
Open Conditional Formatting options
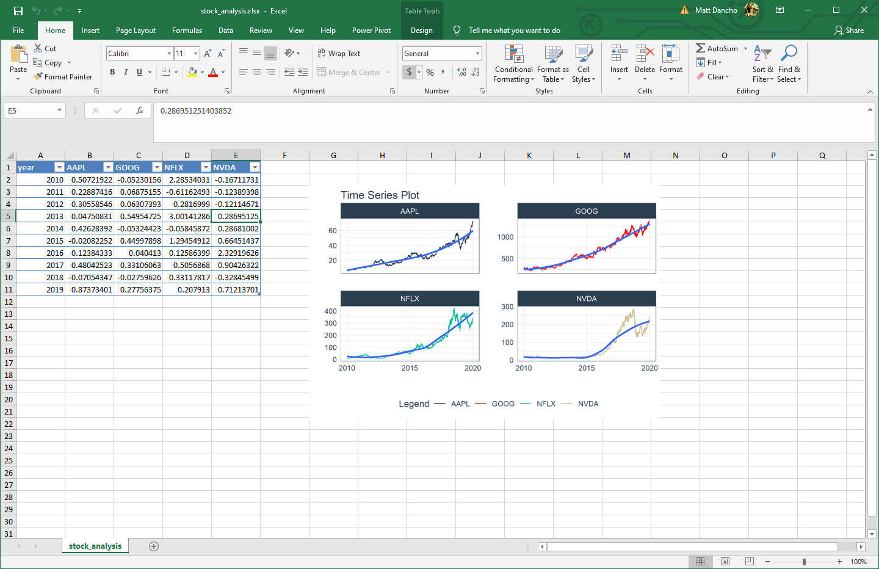coord(513,64)
